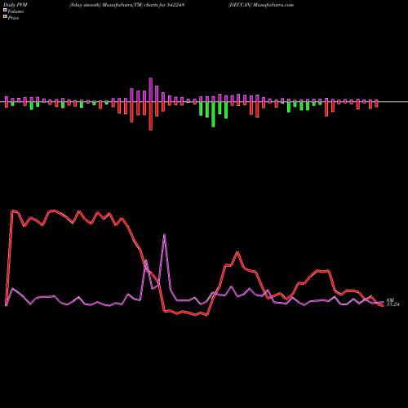Click the green-red Price legend swatch
The height and width of the screenshot is (408, 408).
click(x=5, y=17)
